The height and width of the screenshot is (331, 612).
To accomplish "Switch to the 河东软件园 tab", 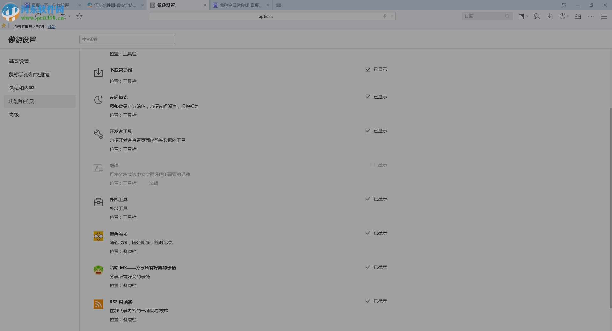I will (115, 5).
